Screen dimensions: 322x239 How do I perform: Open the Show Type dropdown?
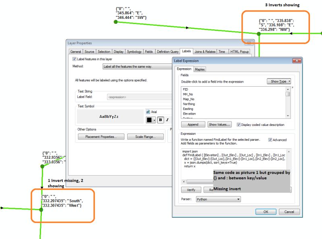(280, 81)
